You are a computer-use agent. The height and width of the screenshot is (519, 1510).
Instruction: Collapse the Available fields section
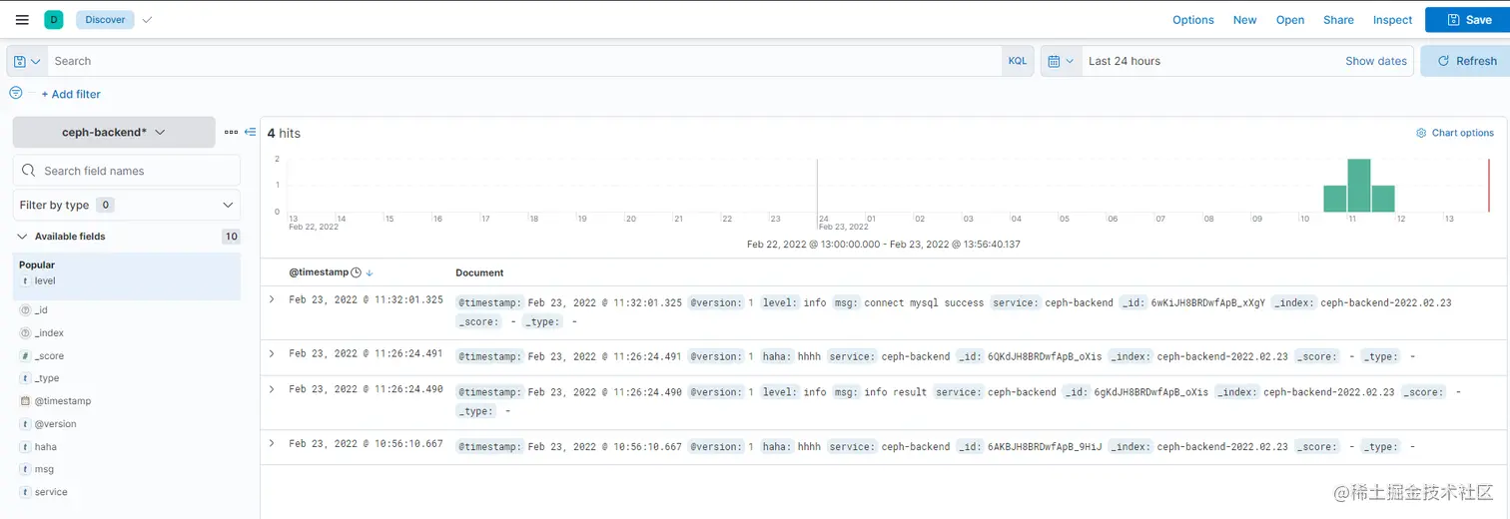click(x=22, y=237)
